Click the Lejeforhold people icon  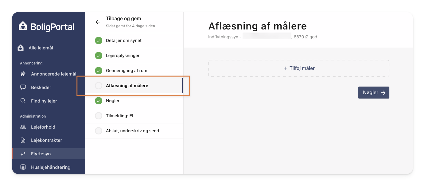point(23,127)
